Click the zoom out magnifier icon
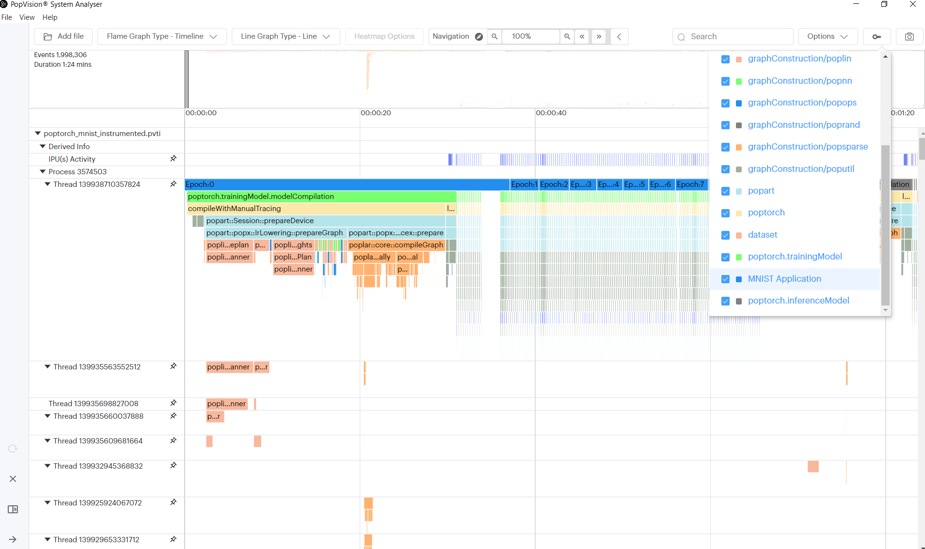This screenshot has height=549, width=925. 494,37
